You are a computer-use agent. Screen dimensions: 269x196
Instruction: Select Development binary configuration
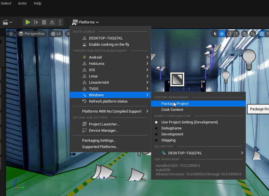172,134
